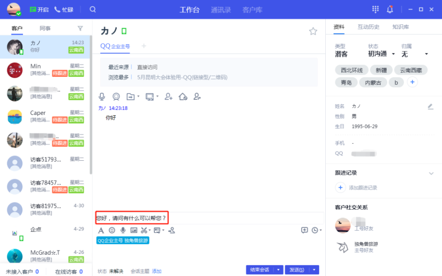Image resolution: width=442 pixels, height=276 pixels.
Task: Open the emoji picker
Action: (x=112, y=230)
